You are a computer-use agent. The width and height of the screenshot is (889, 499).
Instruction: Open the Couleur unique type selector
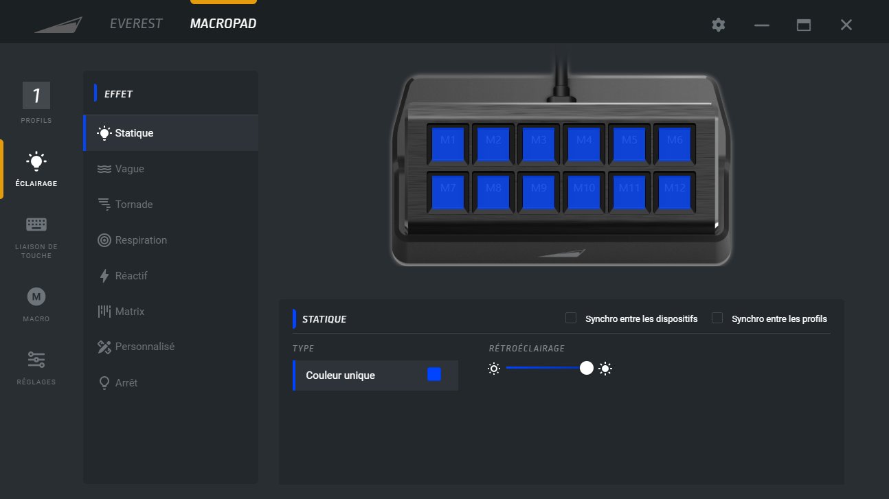pos(350,375)
